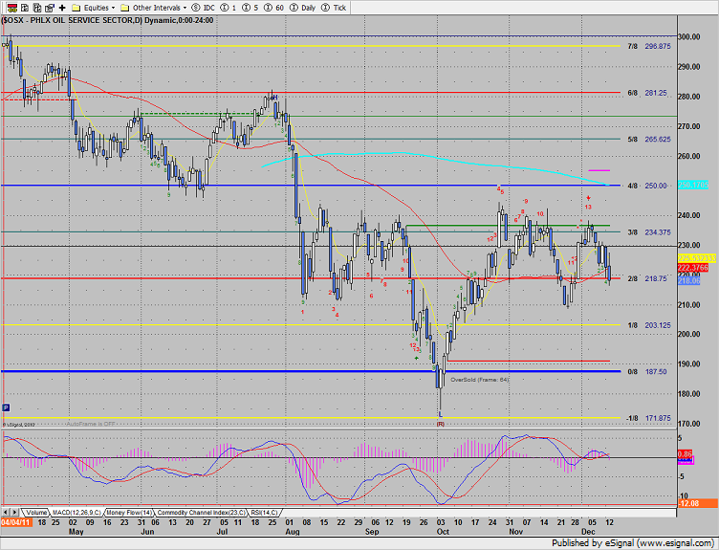Click the blue P marker icon
The image size is (719, 550).
[6, 407]
